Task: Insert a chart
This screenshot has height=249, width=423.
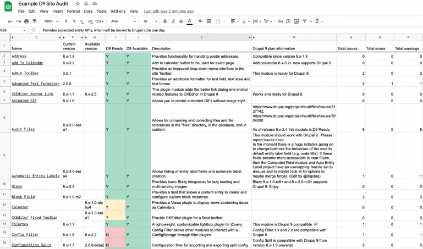Action: click(296, 21)
